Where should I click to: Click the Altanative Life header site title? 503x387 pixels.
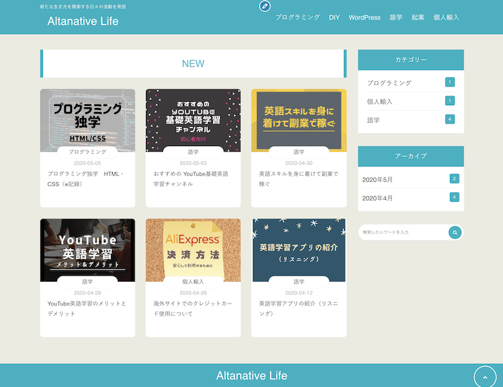[x=83, y=21]
